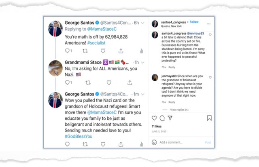
Task: Follow santos4_congress on Instagram
Action: pyautogui.click(x=194, y=22)
